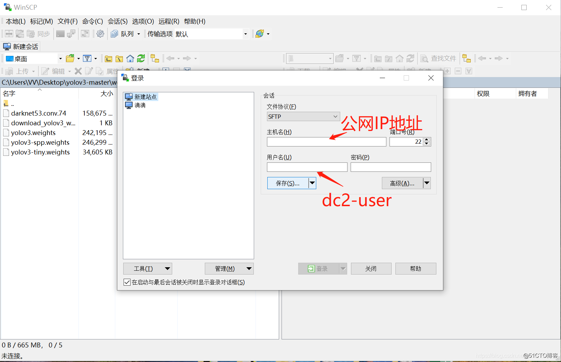Open the 帮助(H) menu

pyautogui.click(x=195, y=22)
